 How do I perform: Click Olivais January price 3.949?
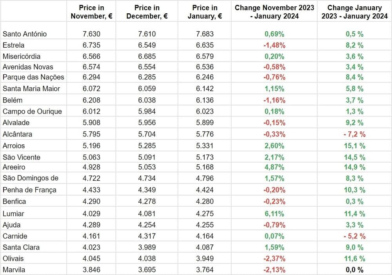[x=205, y=259]
